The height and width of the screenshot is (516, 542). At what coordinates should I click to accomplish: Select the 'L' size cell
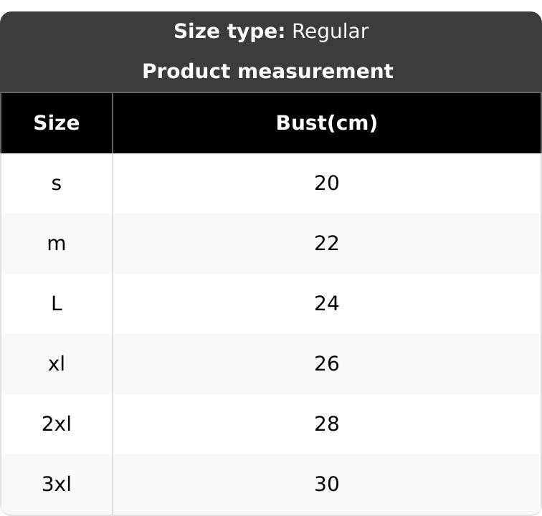pyautogui.click(x=57, y=304)
